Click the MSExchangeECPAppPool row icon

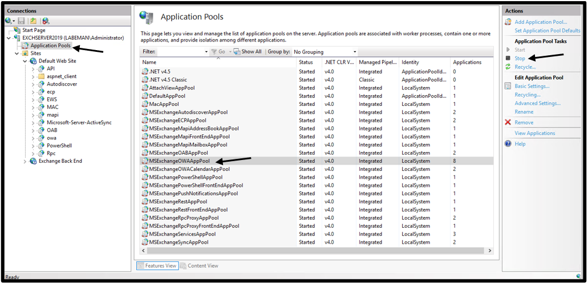click(145, 120)
